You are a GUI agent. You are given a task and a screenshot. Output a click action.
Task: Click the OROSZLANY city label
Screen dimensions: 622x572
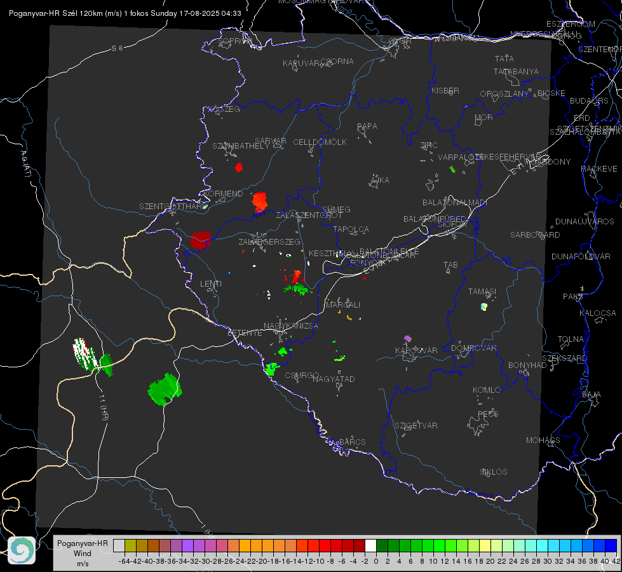click(504, 94)
